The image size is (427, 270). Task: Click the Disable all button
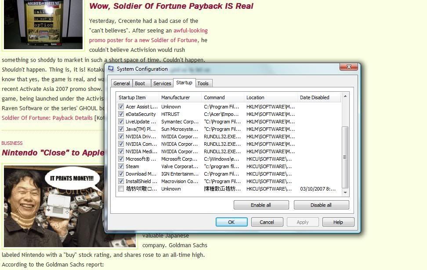[x=321, y=205]
